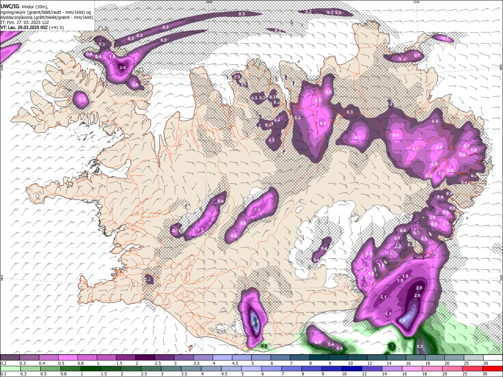
Task: Click the '2.7' value on the green rain area
Action: click(392, 346)
